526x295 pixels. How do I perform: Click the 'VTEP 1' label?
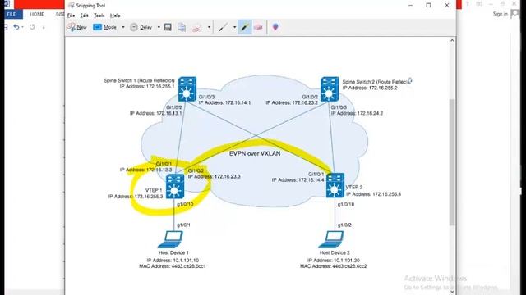click(154, 190)
